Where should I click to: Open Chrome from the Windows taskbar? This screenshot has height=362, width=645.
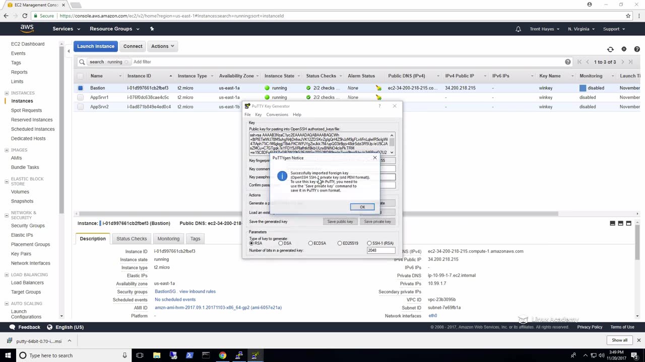pyautogui.click(x=222, y=355)
